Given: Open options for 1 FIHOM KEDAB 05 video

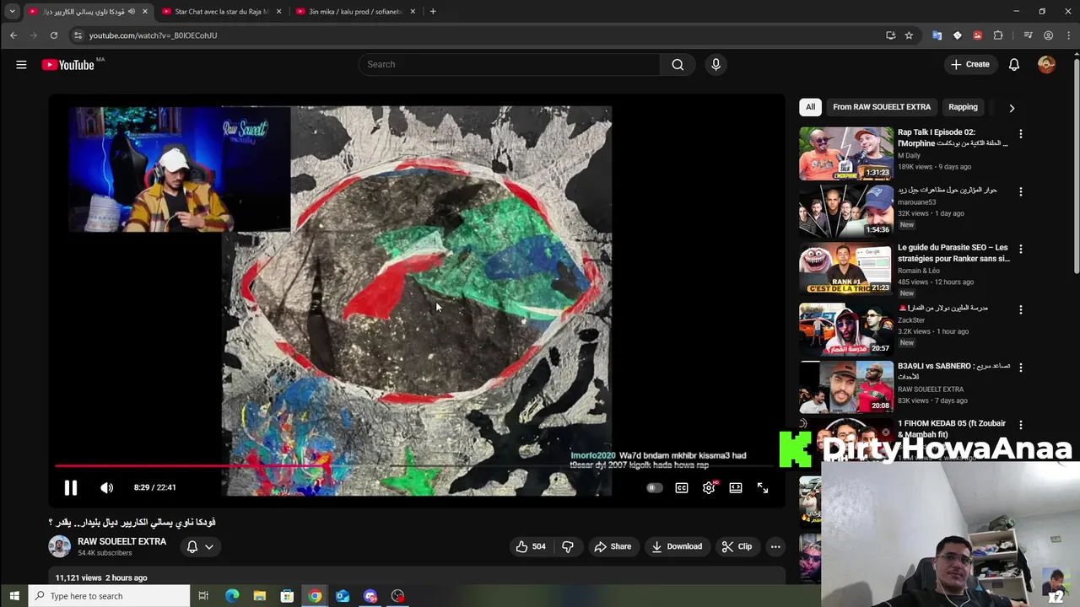Looking at the screenshot, I should pyautogui.click(x=1020, y=425).
